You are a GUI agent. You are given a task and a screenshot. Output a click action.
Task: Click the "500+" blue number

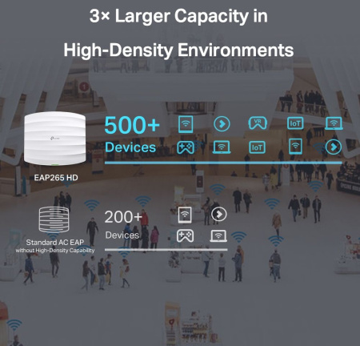click(132, 125)
